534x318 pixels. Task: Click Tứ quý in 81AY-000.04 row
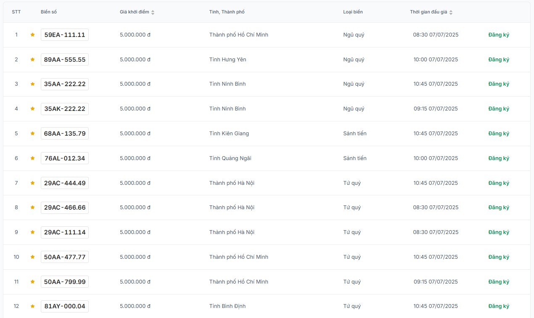[x=352, y=306]
